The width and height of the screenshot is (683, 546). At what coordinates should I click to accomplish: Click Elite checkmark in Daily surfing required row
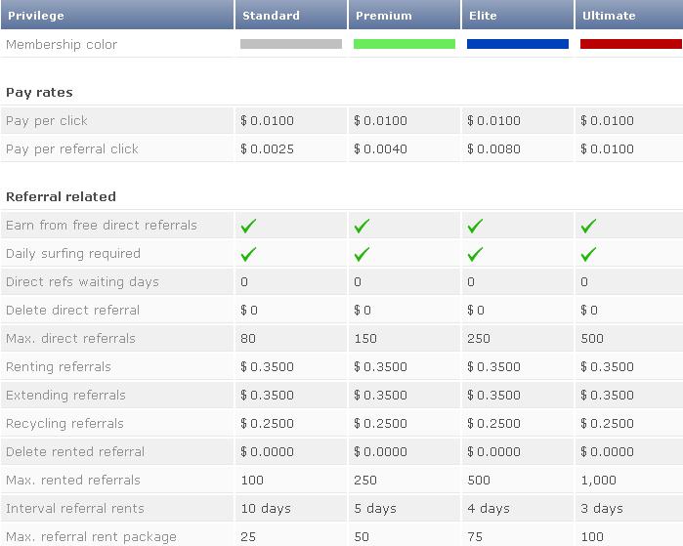[475, 254]
